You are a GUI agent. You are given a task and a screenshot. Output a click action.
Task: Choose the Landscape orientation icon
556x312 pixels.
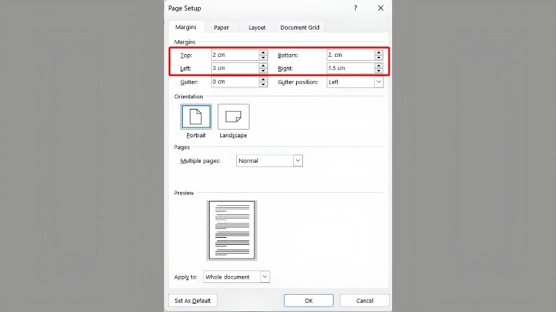(x=234, y=116)
